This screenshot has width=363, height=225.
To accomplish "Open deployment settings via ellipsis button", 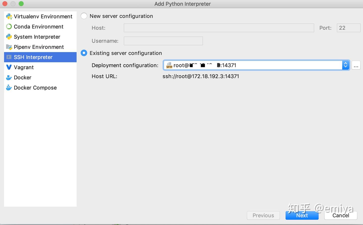I will click(356, 65).
